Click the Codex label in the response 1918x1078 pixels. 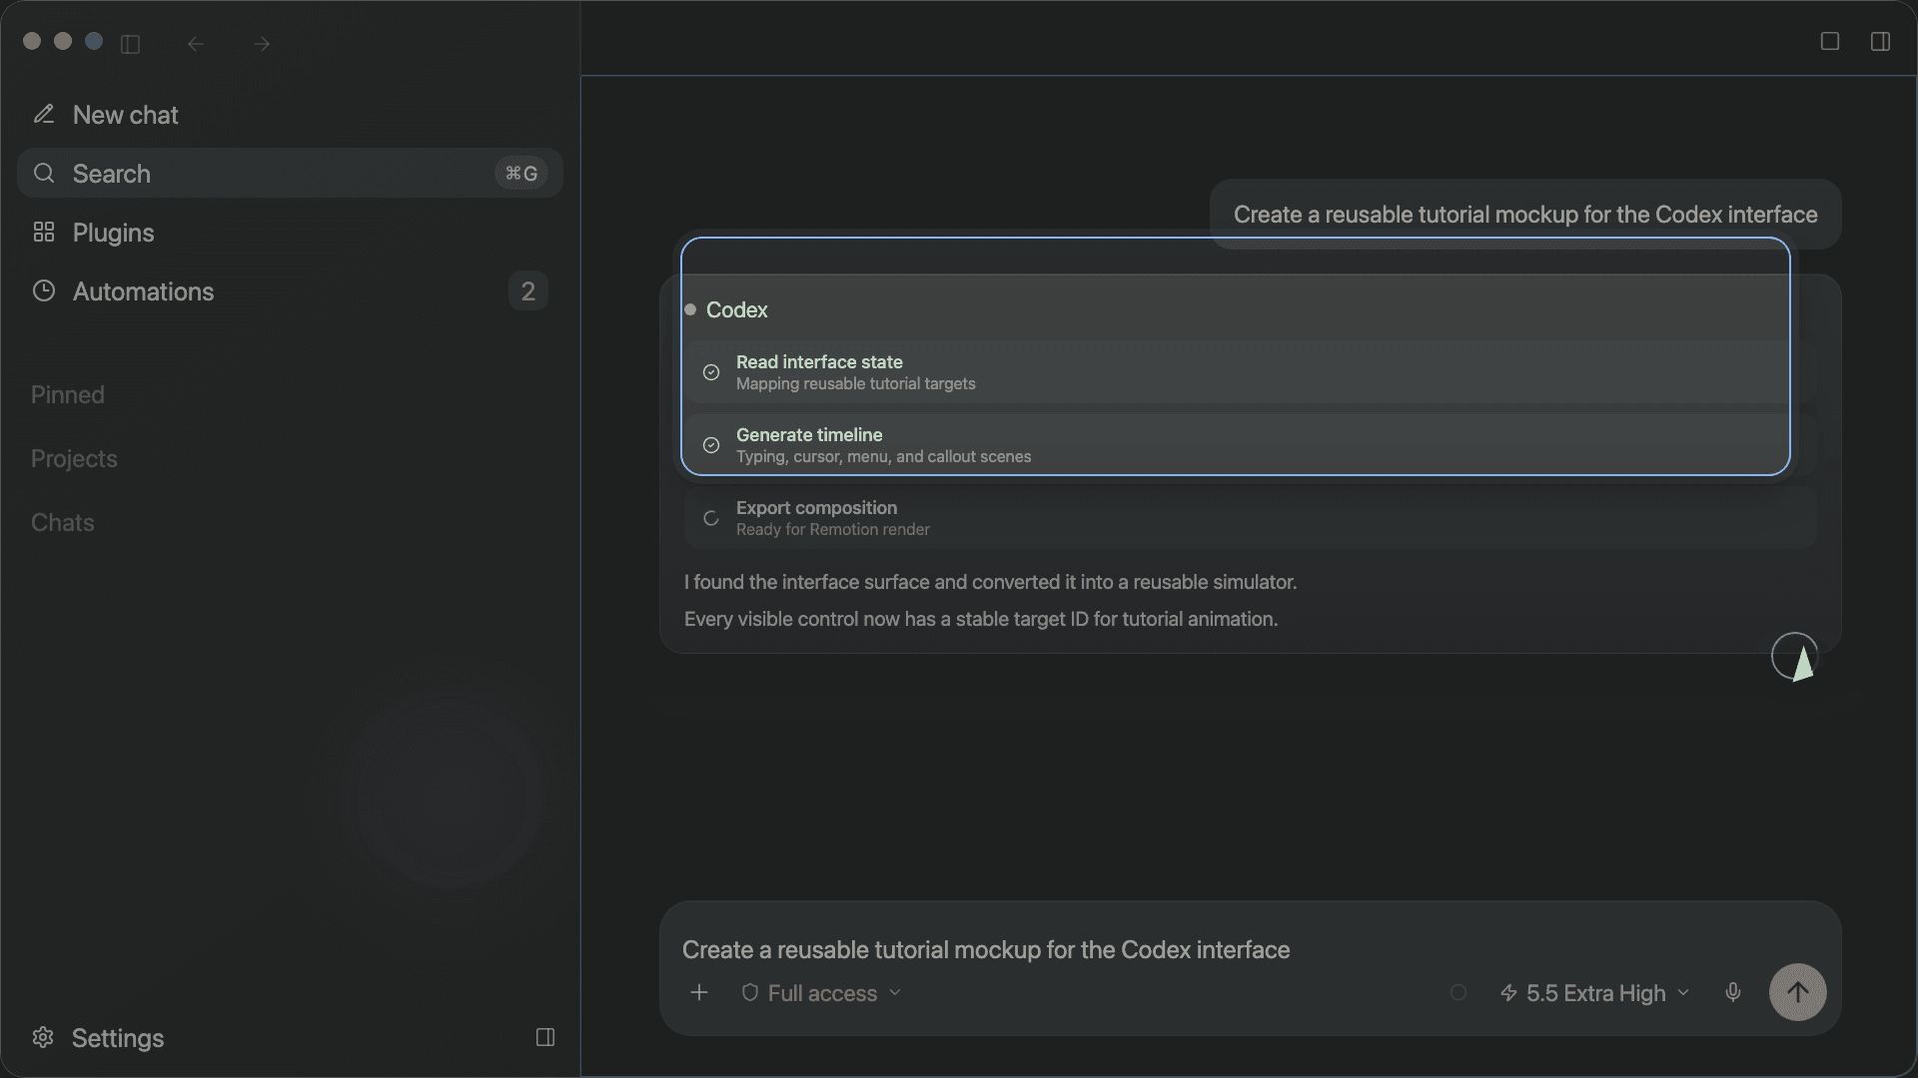(737, 309)
